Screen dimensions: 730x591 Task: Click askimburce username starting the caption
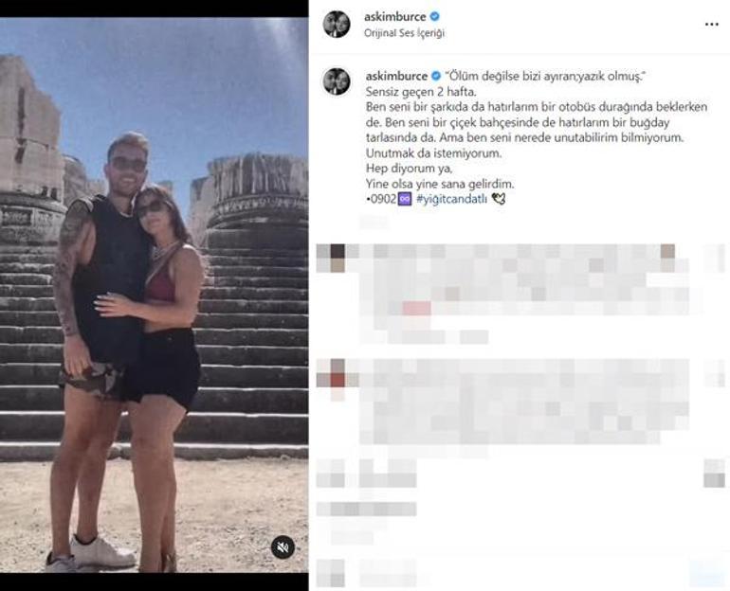(396, 76)
